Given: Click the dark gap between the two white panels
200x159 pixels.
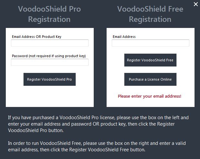Looking at the screenshot, I should click(x=100, y=67).
